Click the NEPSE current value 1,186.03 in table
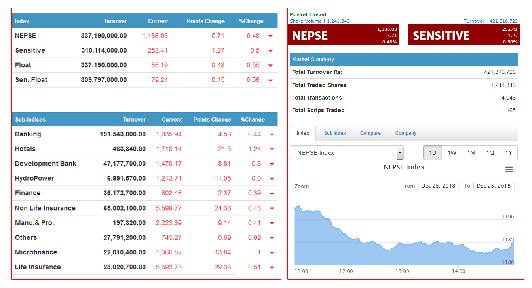The image size is (532, 288). pos(155,36)
